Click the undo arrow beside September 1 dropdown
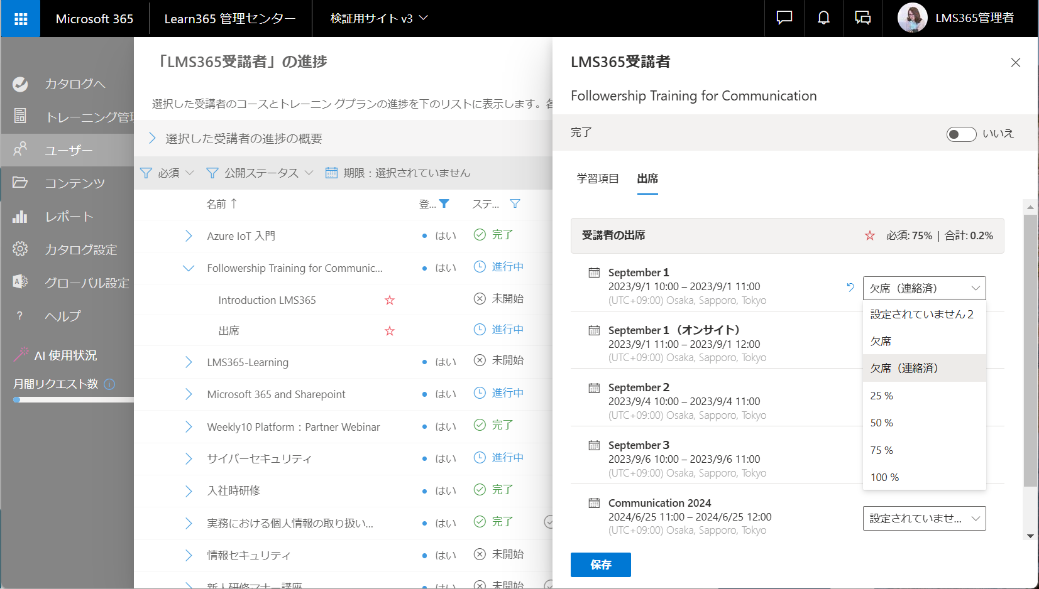 [x=850, y=287]
